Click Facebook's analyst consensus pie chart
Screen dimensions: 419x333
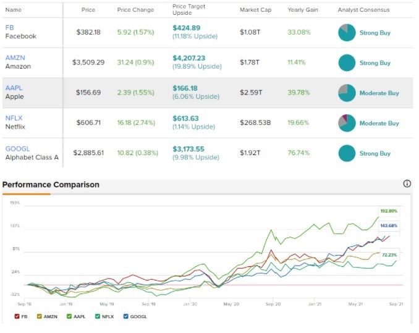[347, 33]
